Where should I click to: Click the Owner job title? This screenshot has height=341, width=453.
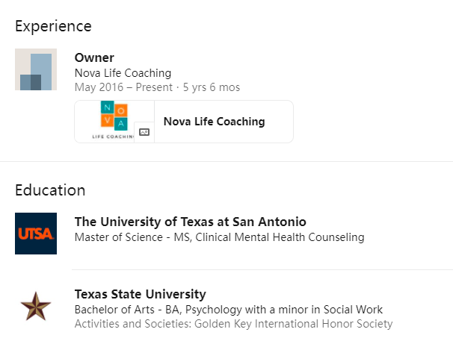point(94,57)
